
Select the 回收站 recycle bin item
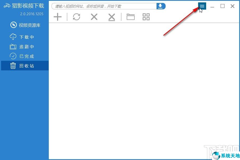tap(25, 66)
